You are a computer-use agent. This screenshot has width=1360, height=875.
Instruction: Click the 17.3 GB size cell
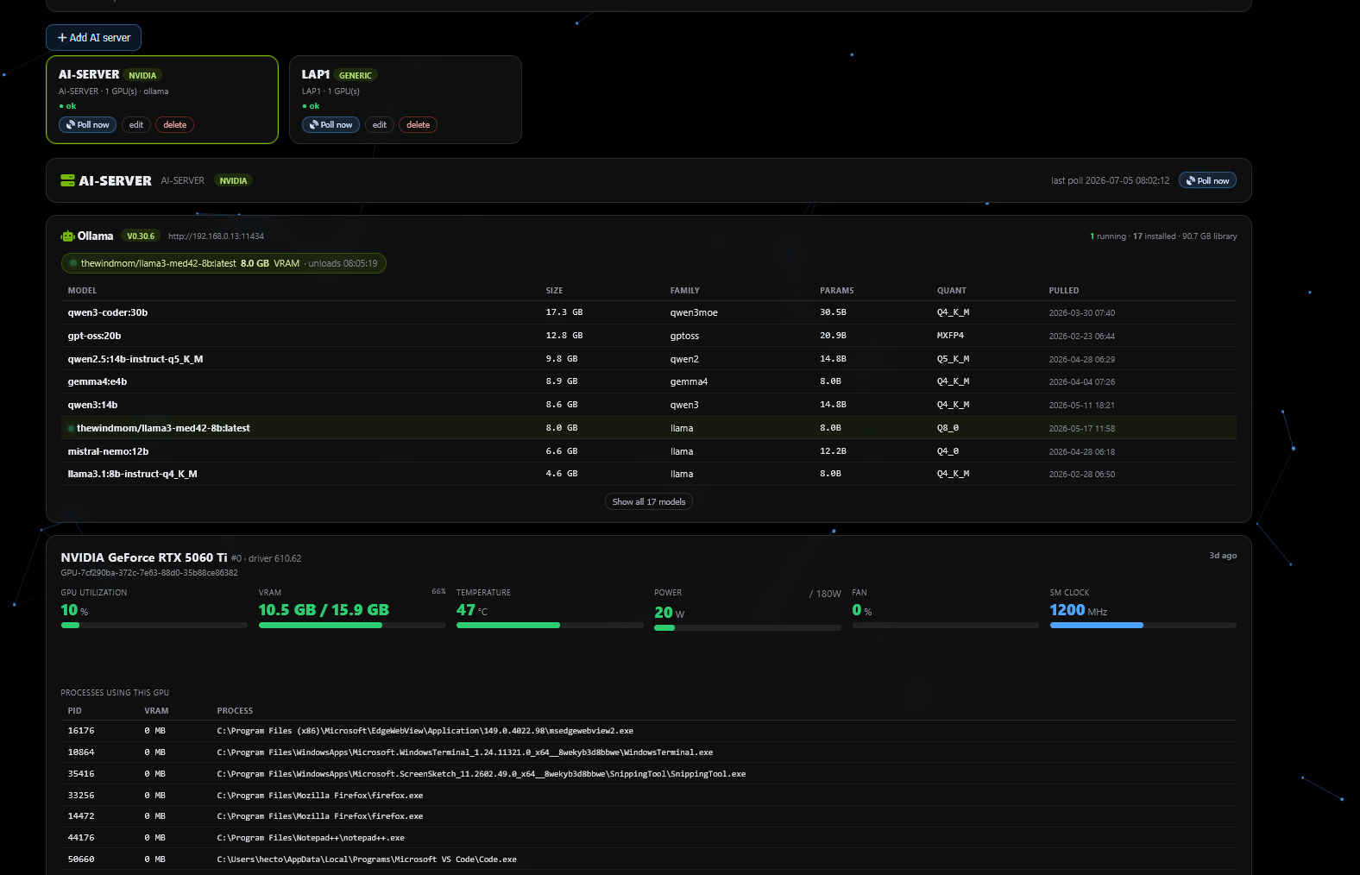pyautogui.click(x=564, y=312)
